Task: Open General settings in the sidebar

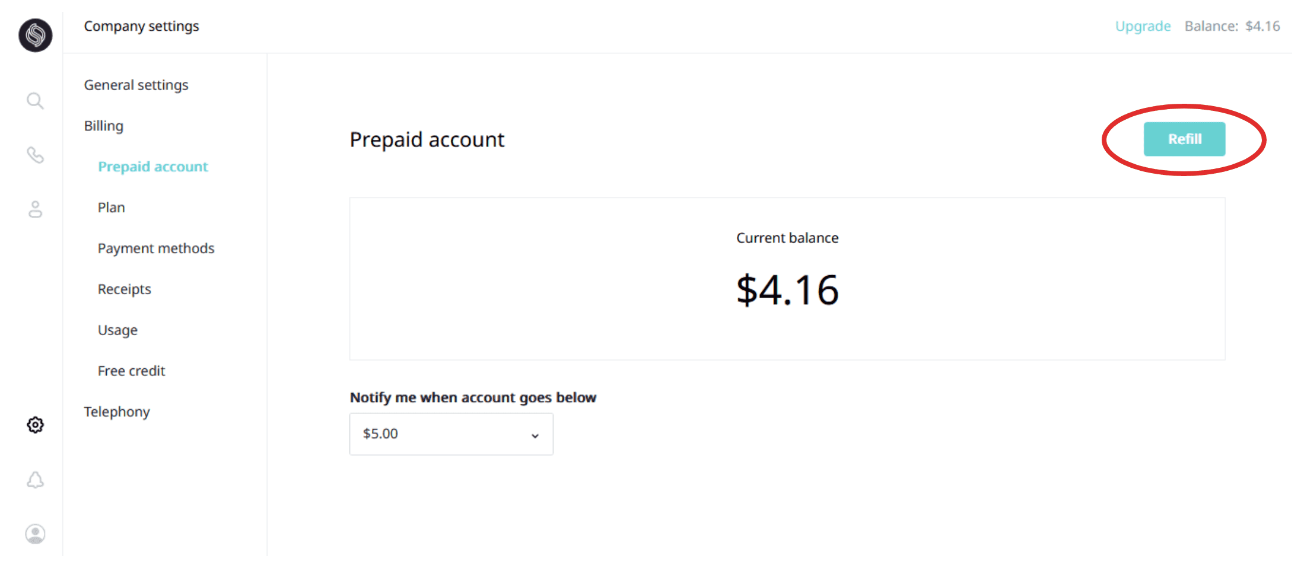Action: point(136,85)
